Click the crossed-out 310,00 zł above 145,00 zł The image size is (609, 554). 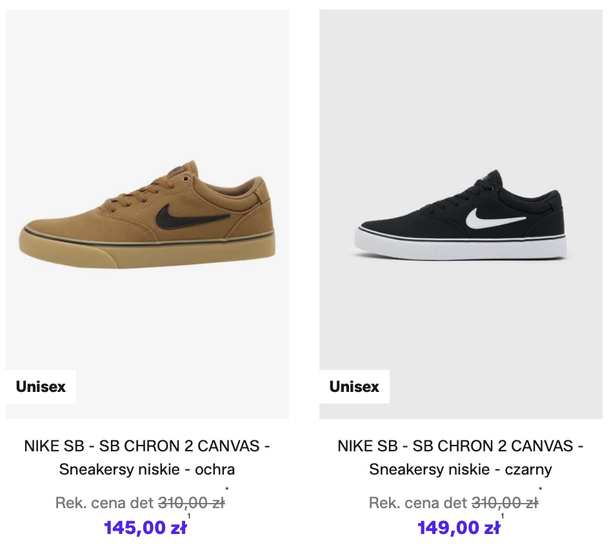[x=191, y=502]
